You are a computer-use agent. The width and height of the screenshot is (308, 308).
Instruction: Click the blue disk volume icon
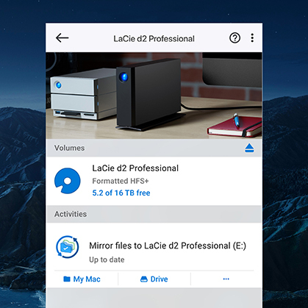point(68,181)
